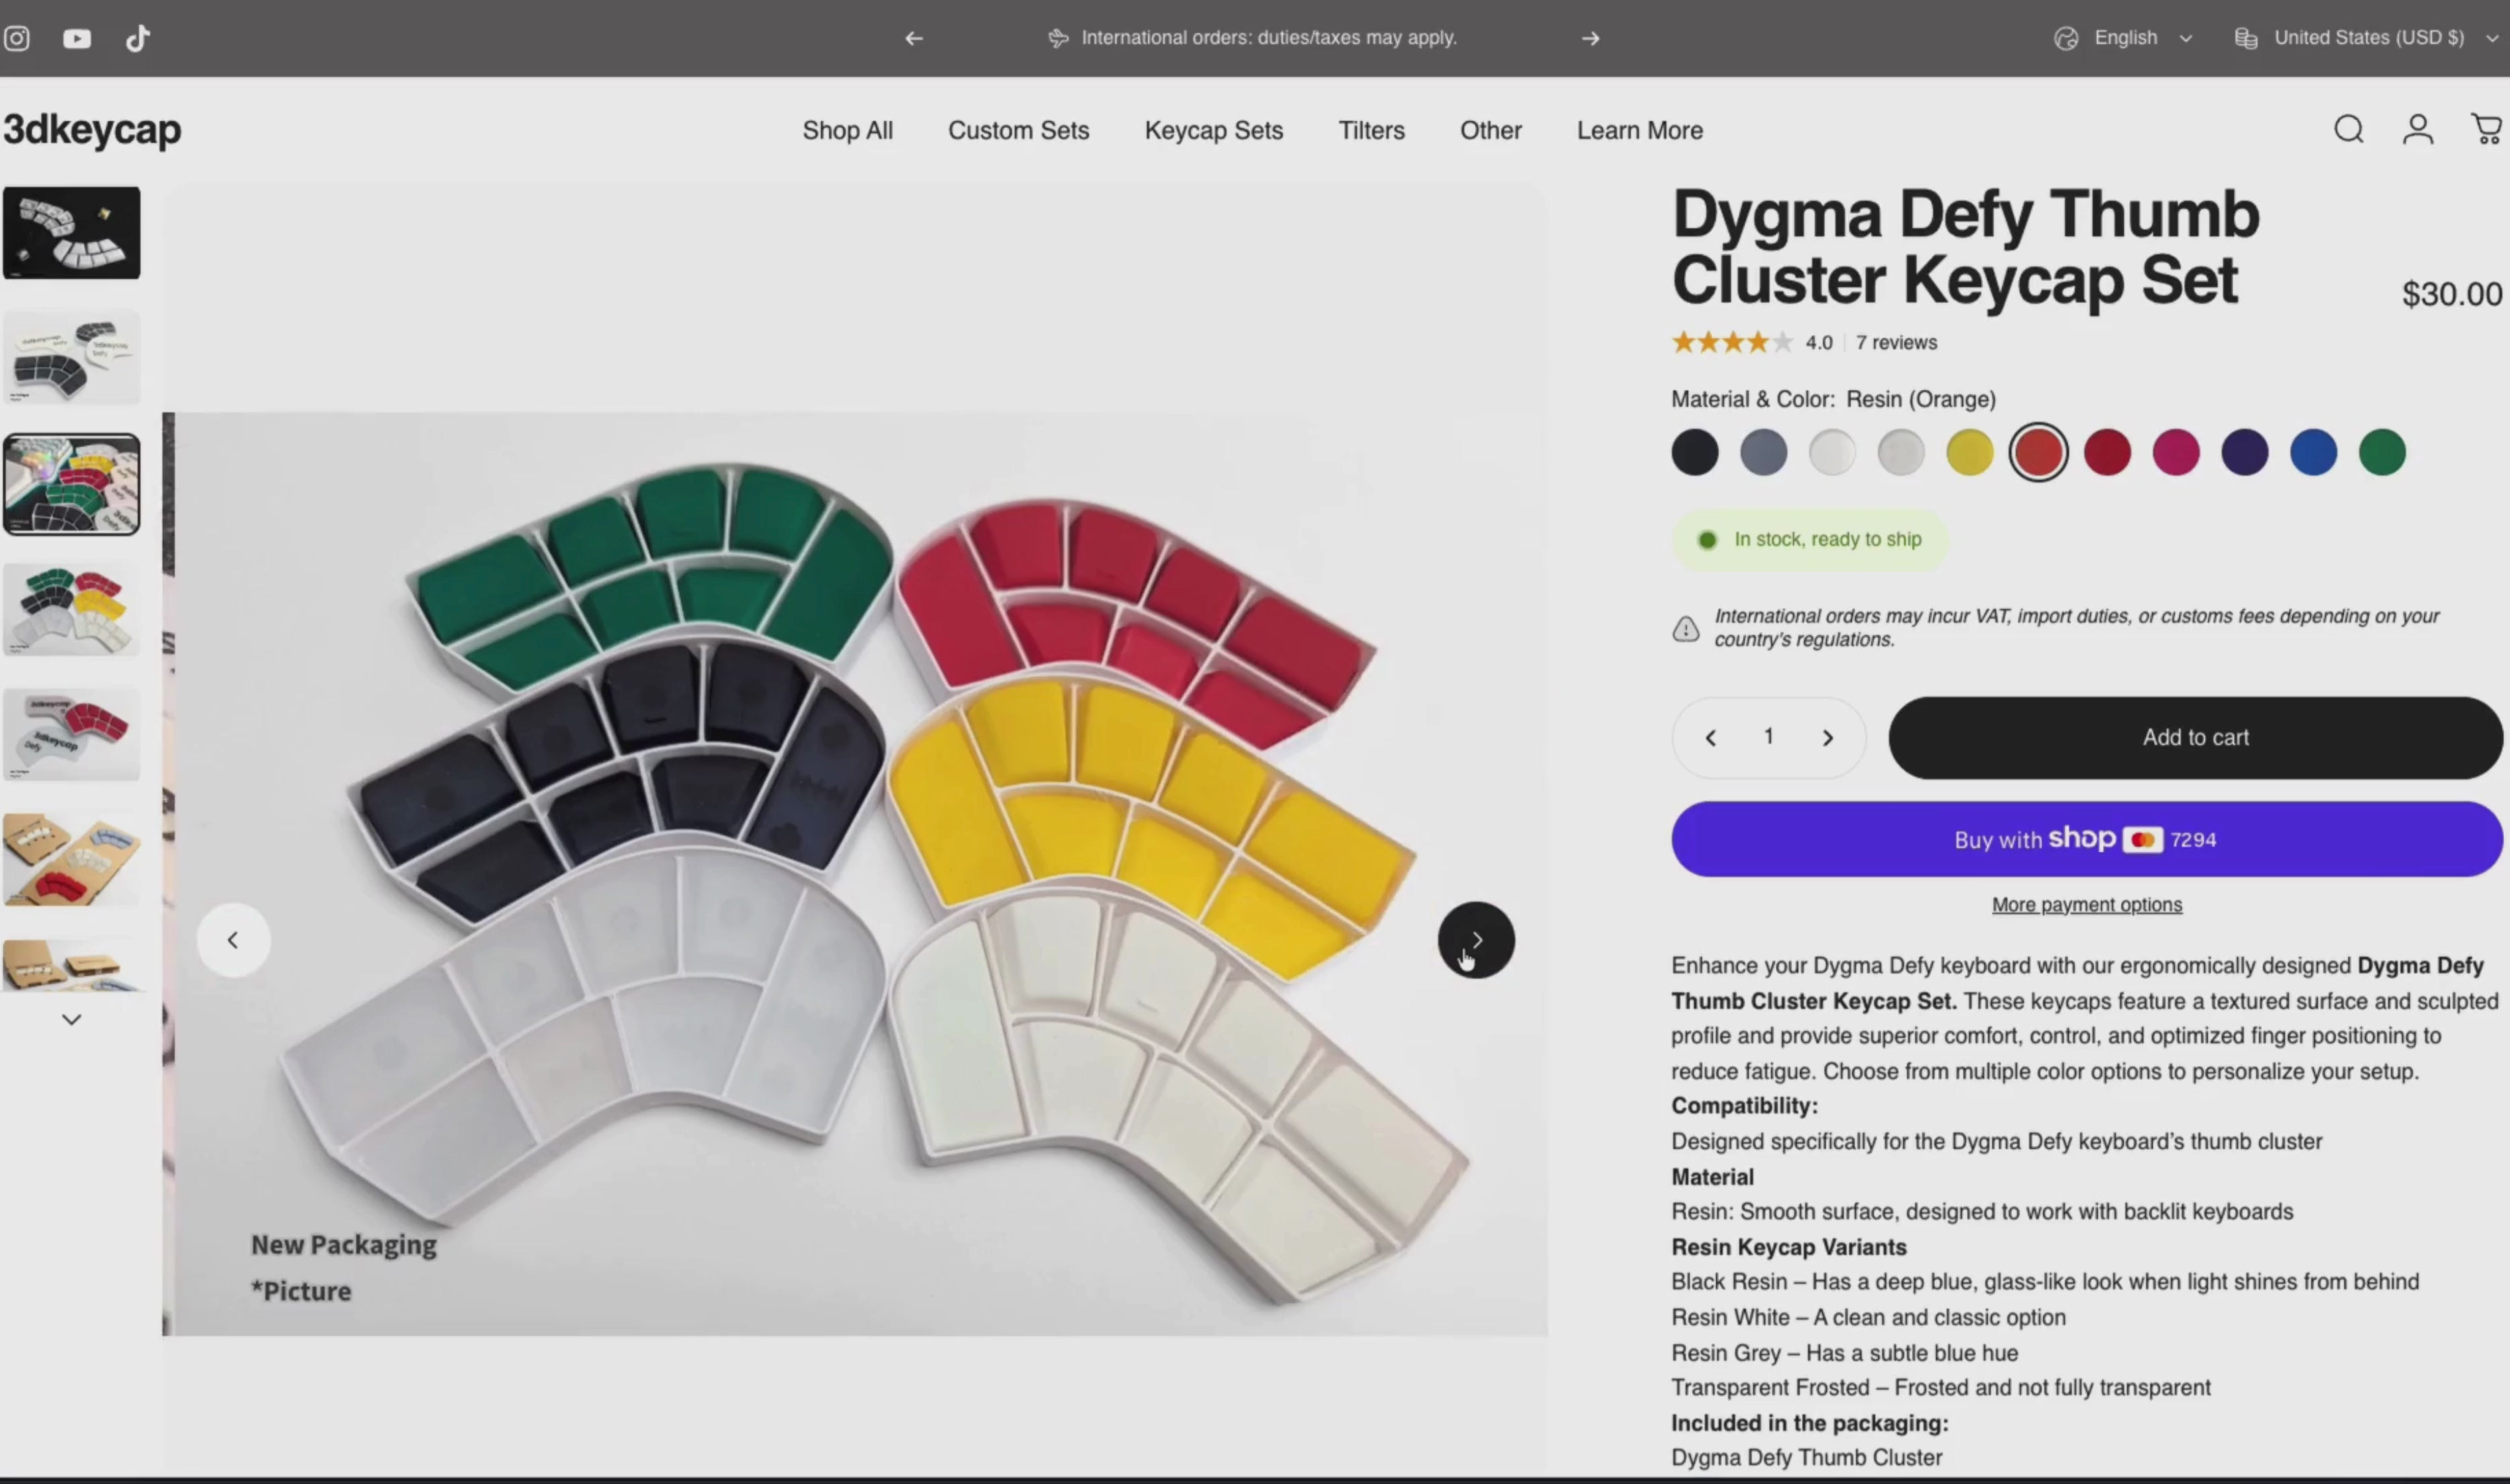2510x1484 pixels.
Task: Open the shopping cart icon
Action: (2487, 129)
